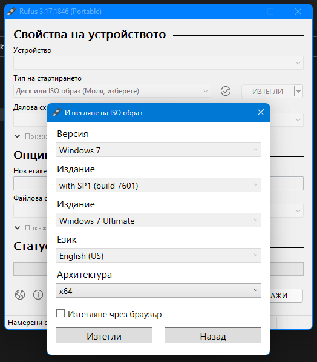Minimize the Rufus main window
Screen dimensions: 317x362
[243, 12]
